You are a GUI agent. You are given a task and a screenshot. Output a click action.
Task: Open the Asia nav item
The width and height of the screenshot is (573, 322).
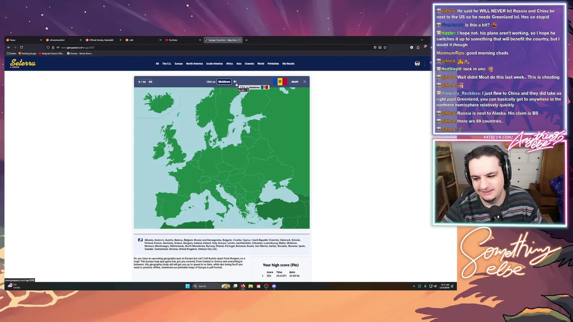click(x=239, y=64)
